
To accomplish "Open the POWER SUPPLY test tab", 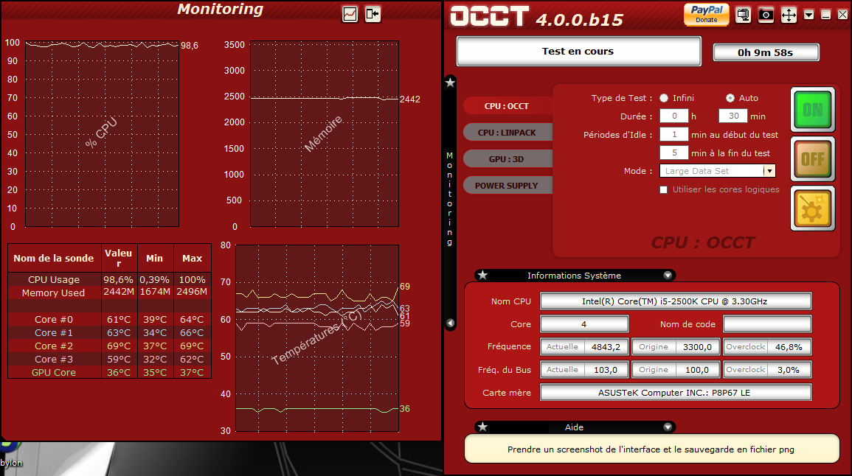I will pyautogui.click(x=507, y=186).
